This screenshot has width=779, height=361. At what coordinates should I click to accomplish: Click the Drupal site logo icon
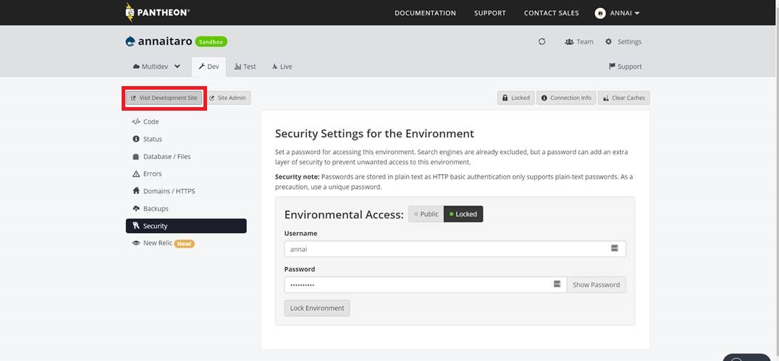click(x=130, y=42)
